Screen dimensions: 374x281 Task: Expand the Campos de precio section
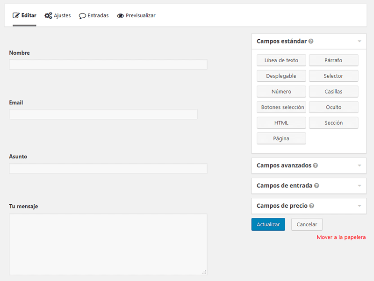click(359, 206)
